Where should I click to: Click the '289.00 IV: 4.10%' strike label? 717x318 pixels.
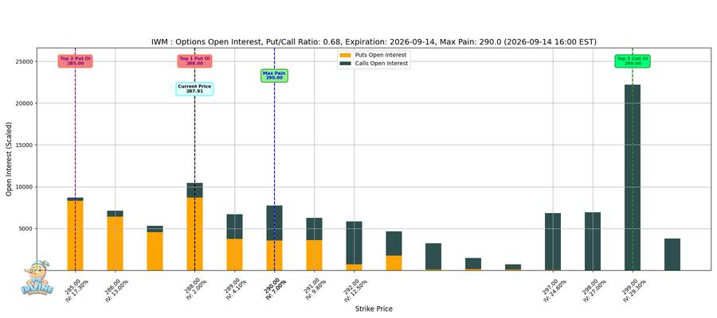236,288
